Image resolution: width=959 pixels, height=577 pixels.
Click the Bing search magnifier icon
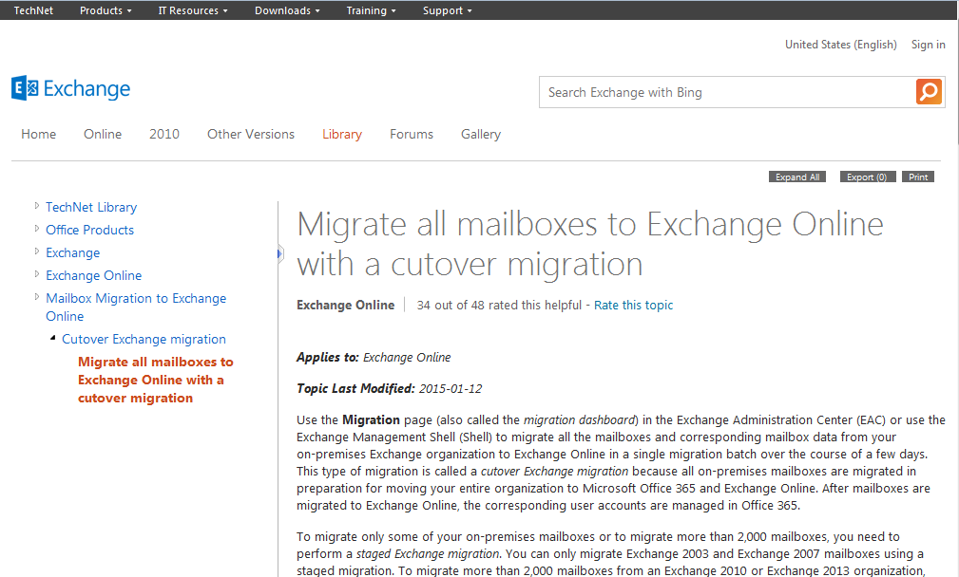[929, 92]
